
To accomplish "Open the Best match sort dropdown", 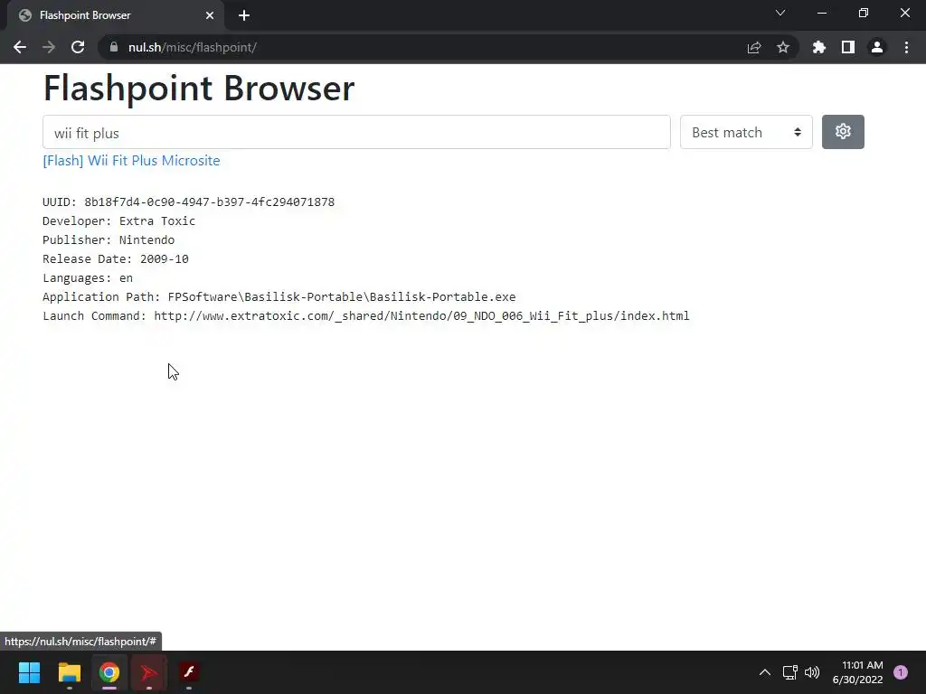I will pos(746,132).
